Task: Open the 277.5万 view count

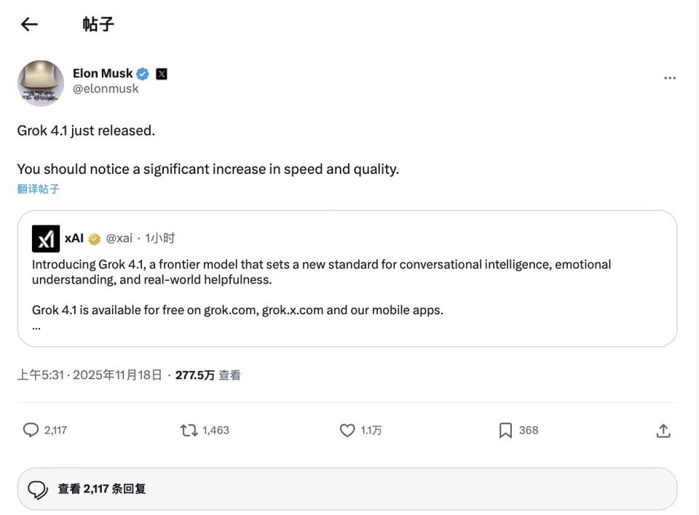Action: pyautogui.click(x=195, y=375)
